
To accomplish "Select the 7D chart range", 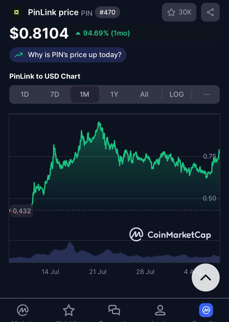I will [x=54, y=94].
